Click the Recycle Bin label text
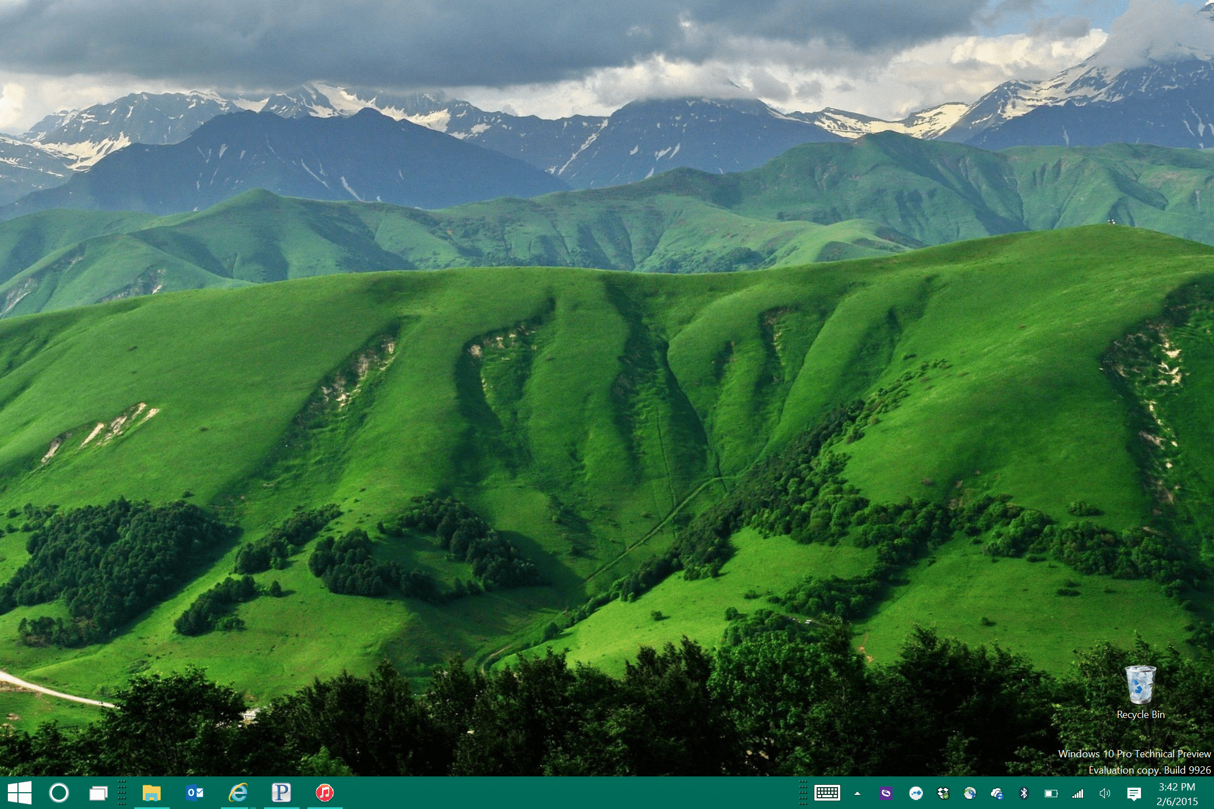1214x809 pixels. [1140, 715]
